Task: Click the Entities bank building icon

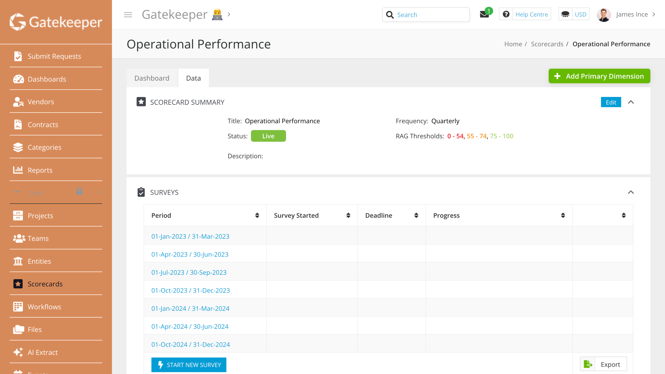Action: (18, 261)
